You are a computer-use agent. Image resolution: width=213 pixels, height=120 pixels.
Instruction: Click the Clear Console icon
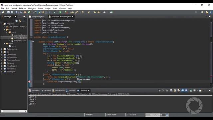coord(171,90)
